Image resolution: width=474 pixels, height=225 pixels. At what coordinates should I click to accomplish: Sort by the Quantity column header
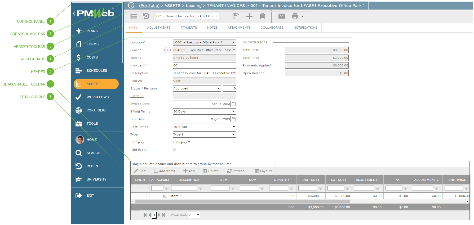pos(282,180)
